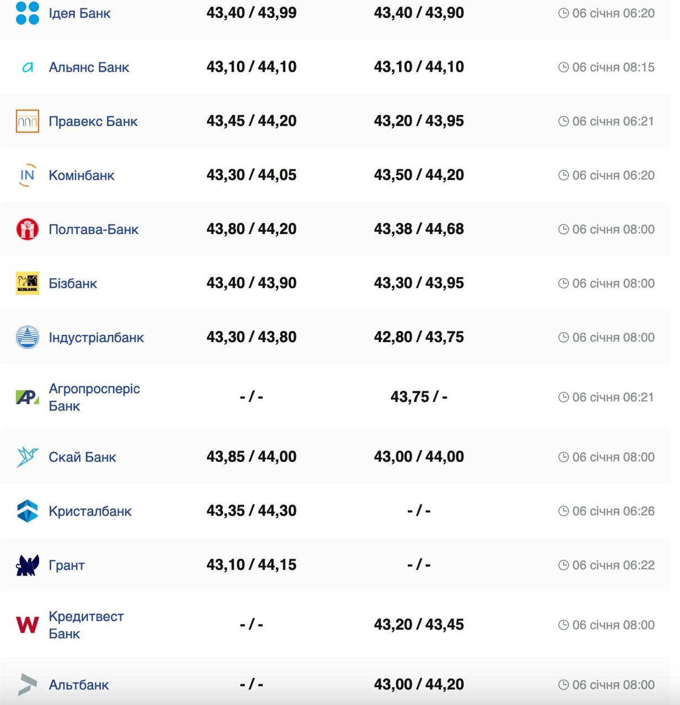680x705 pixels.
Task: Click the Правекс Банк orange logo
Action: click(x=28, y=121)
